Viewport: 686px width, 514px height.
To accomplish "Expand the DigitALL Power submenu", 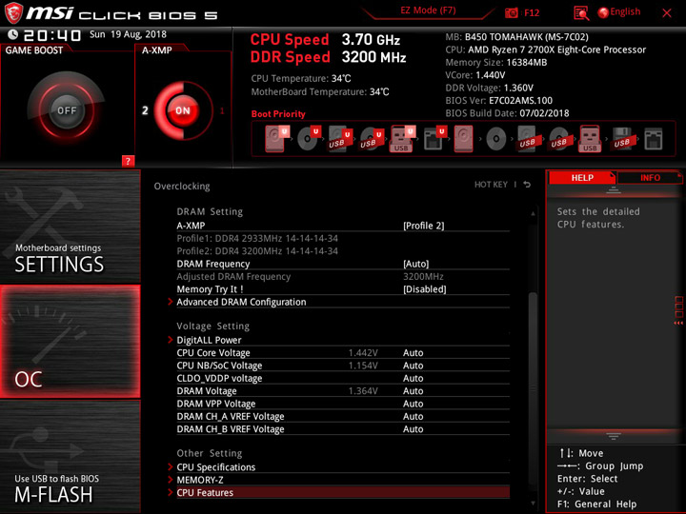I will tap(209, 340).
